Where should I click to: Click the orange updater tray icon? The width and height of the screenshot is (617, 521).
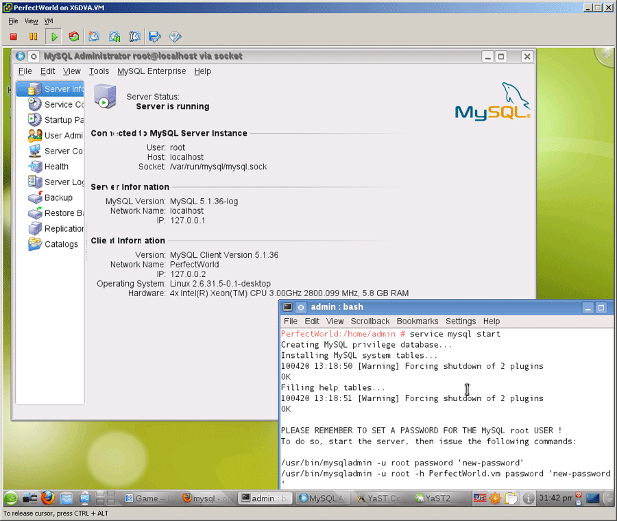(x=495, y=498)
